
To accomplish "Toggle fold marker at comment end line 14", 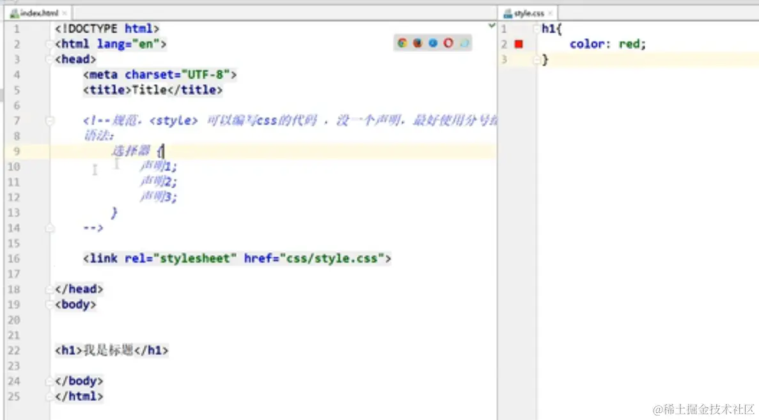I will (49, 228).
